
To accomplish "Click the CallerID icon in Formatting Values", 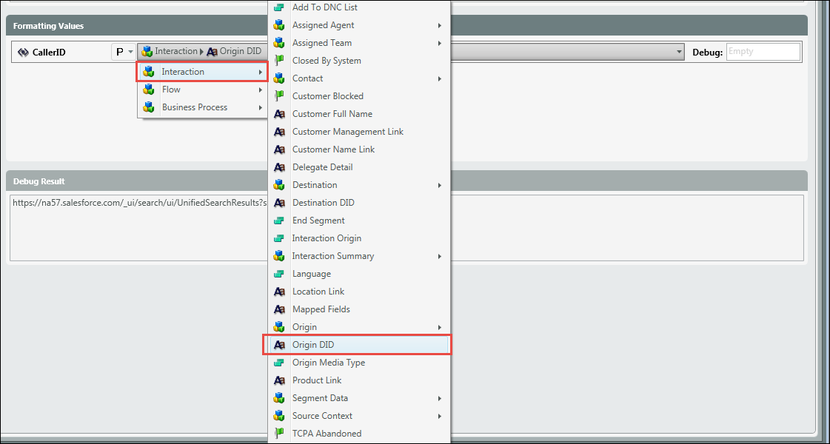I will (x=23, y=53).
